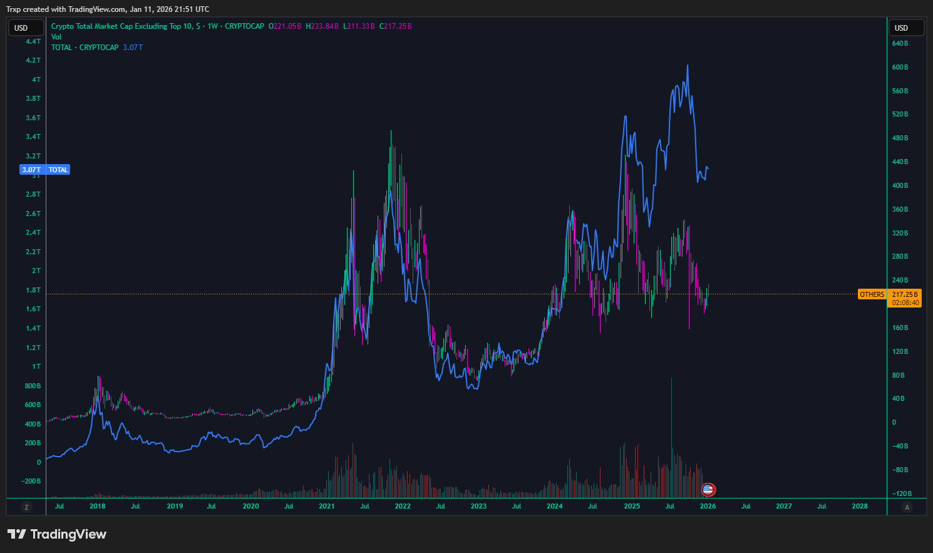
Task: Click the 2026 label on time axis
Action: pos(708,506)
